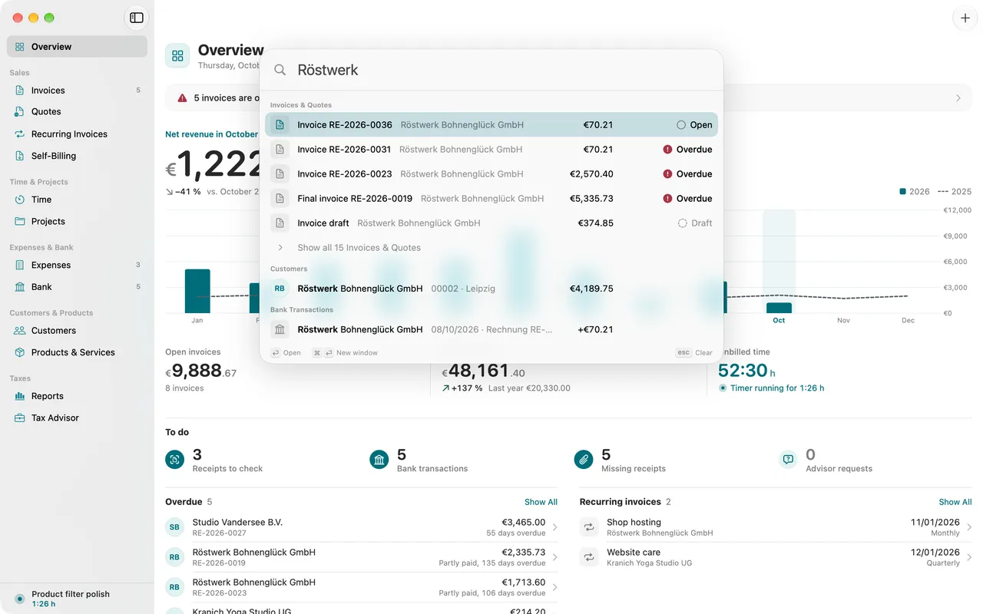The height and width of the screenshot is (614, 983).
Task: Click the Time clock icon in sidebar
Action: point(20,200)
